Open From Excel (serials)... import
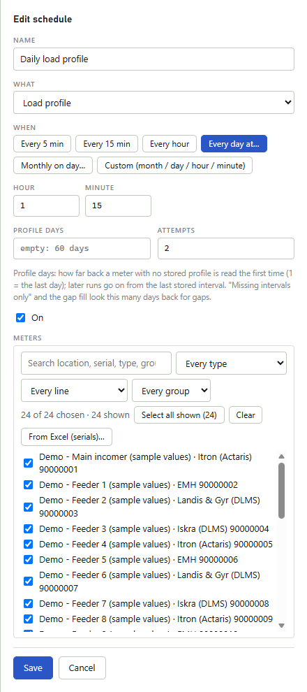 point(66,437)
